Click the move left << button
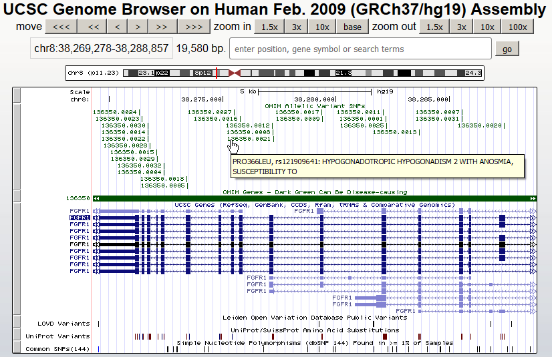The image size is (552, 357). [94, 27]
